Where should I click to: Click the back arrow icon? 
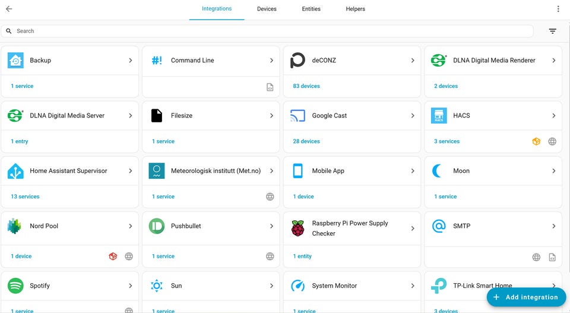pos(9,9)
